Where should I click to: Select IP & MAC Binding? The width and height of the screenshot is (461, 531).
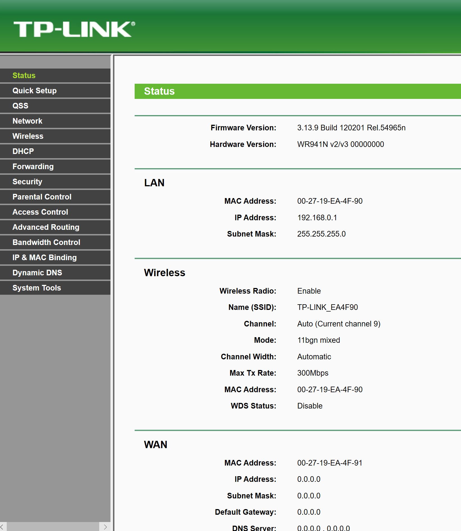pos(55,257)
